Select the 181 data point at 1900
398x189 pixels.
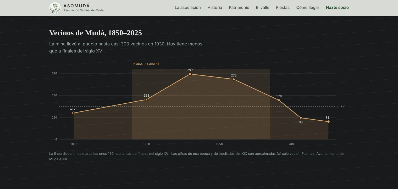coord(146,99)
